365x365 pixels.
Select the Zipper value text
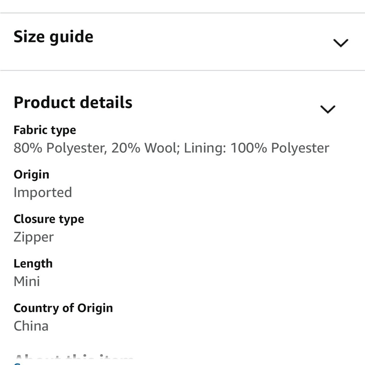pos(34,237)
